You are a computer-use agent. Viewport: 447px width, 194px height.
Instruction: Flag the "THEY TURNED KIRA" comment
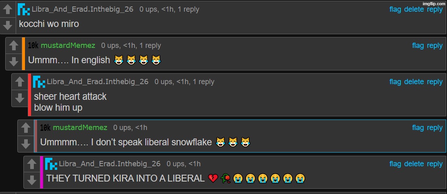395,164
